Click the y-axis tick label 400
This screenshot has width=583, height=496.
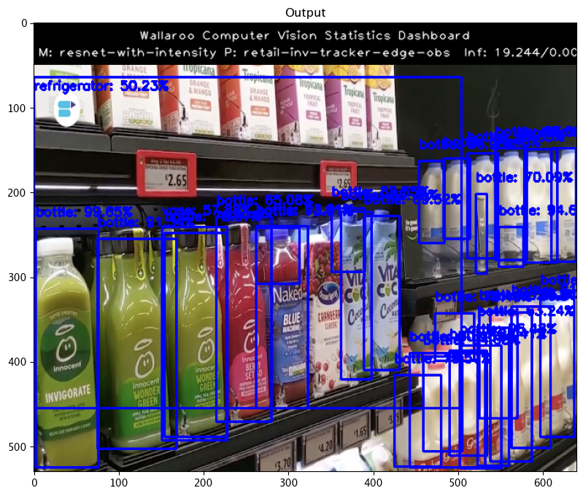pyautogui.click(x=18, y=277)
